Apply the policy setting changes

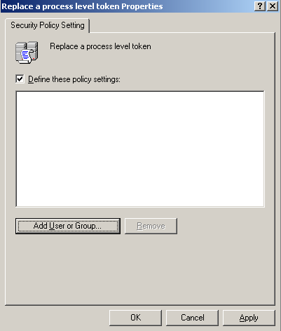249,318
